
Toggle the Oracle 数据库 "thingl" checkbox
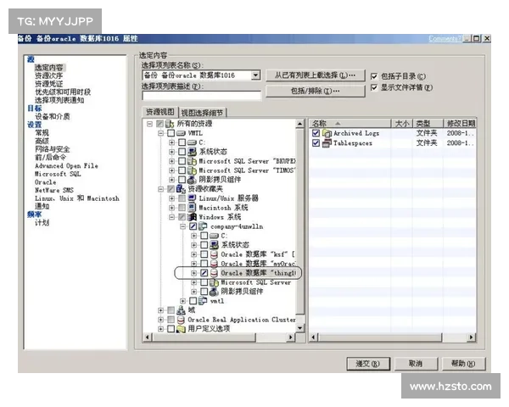coord(204,273)
